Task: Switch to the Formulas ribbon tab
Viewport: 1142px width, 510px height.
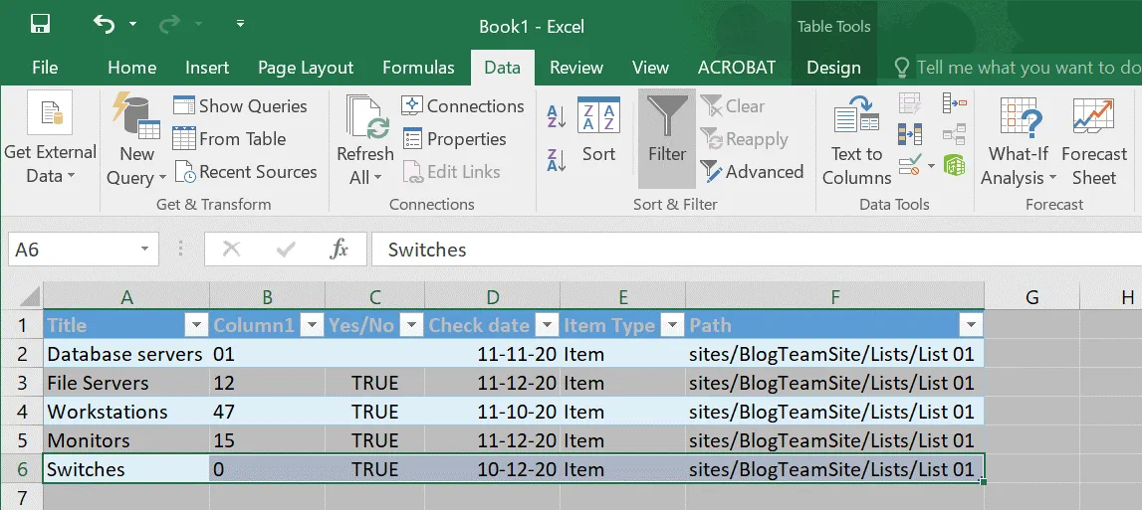Action: (418, 68)
